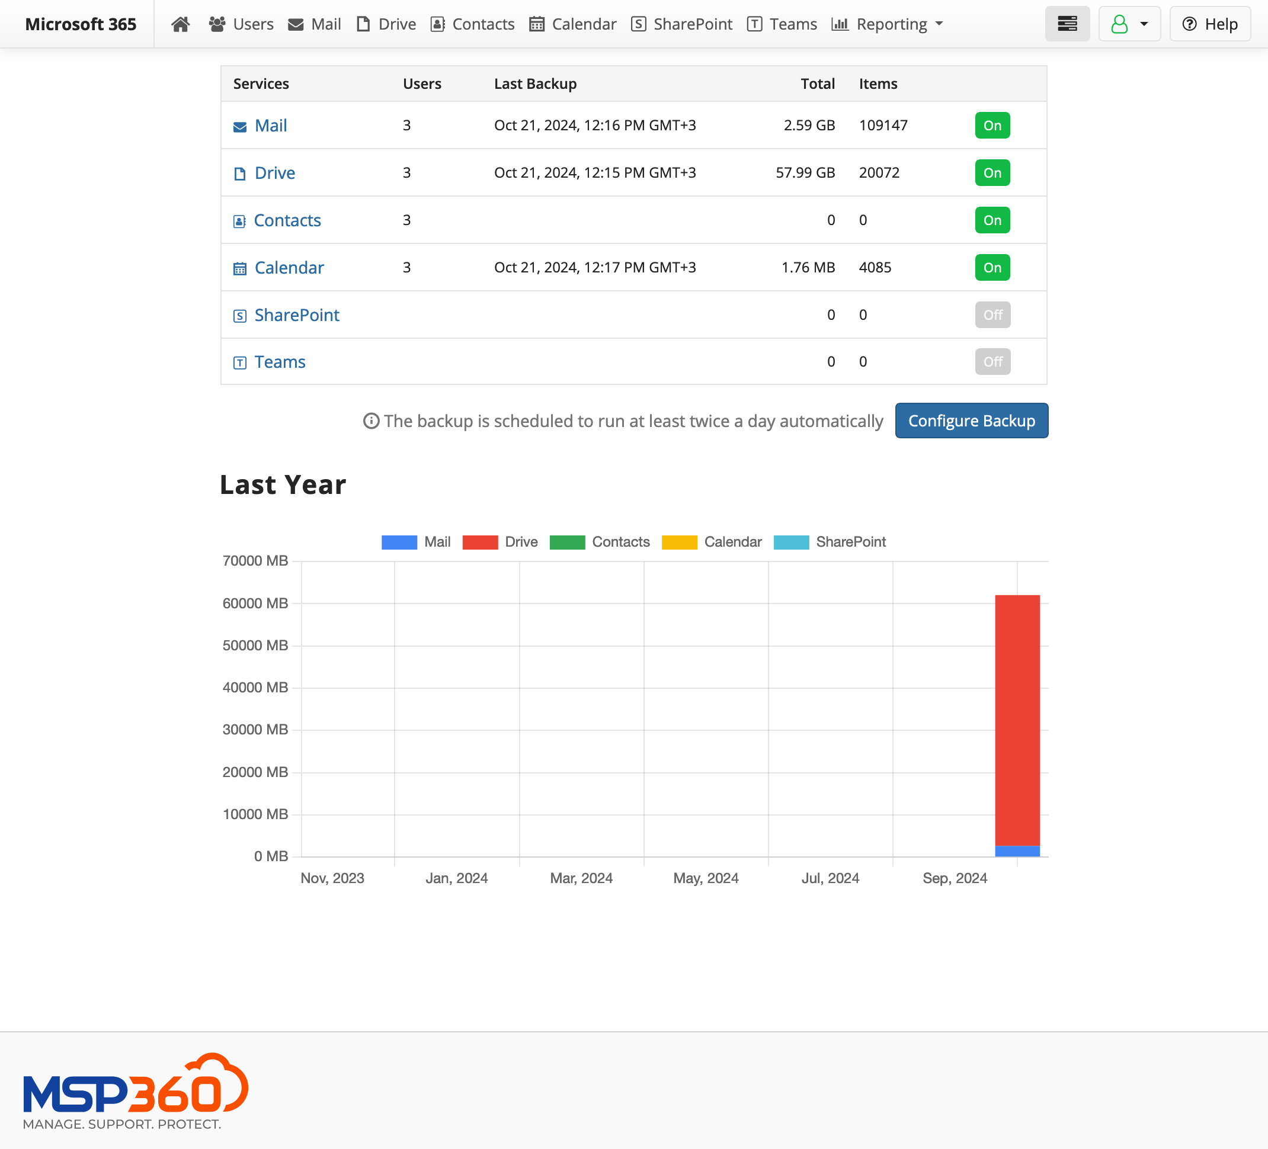Open the Calendar service link in table
This screenshot has width=1268, height=1149.
[289, 268]
